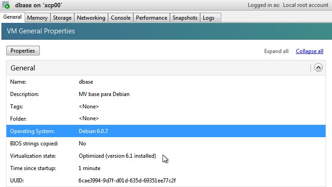Click the 'Description:' label
Viewport: 332px width, 187px height.
click(24, 94)
